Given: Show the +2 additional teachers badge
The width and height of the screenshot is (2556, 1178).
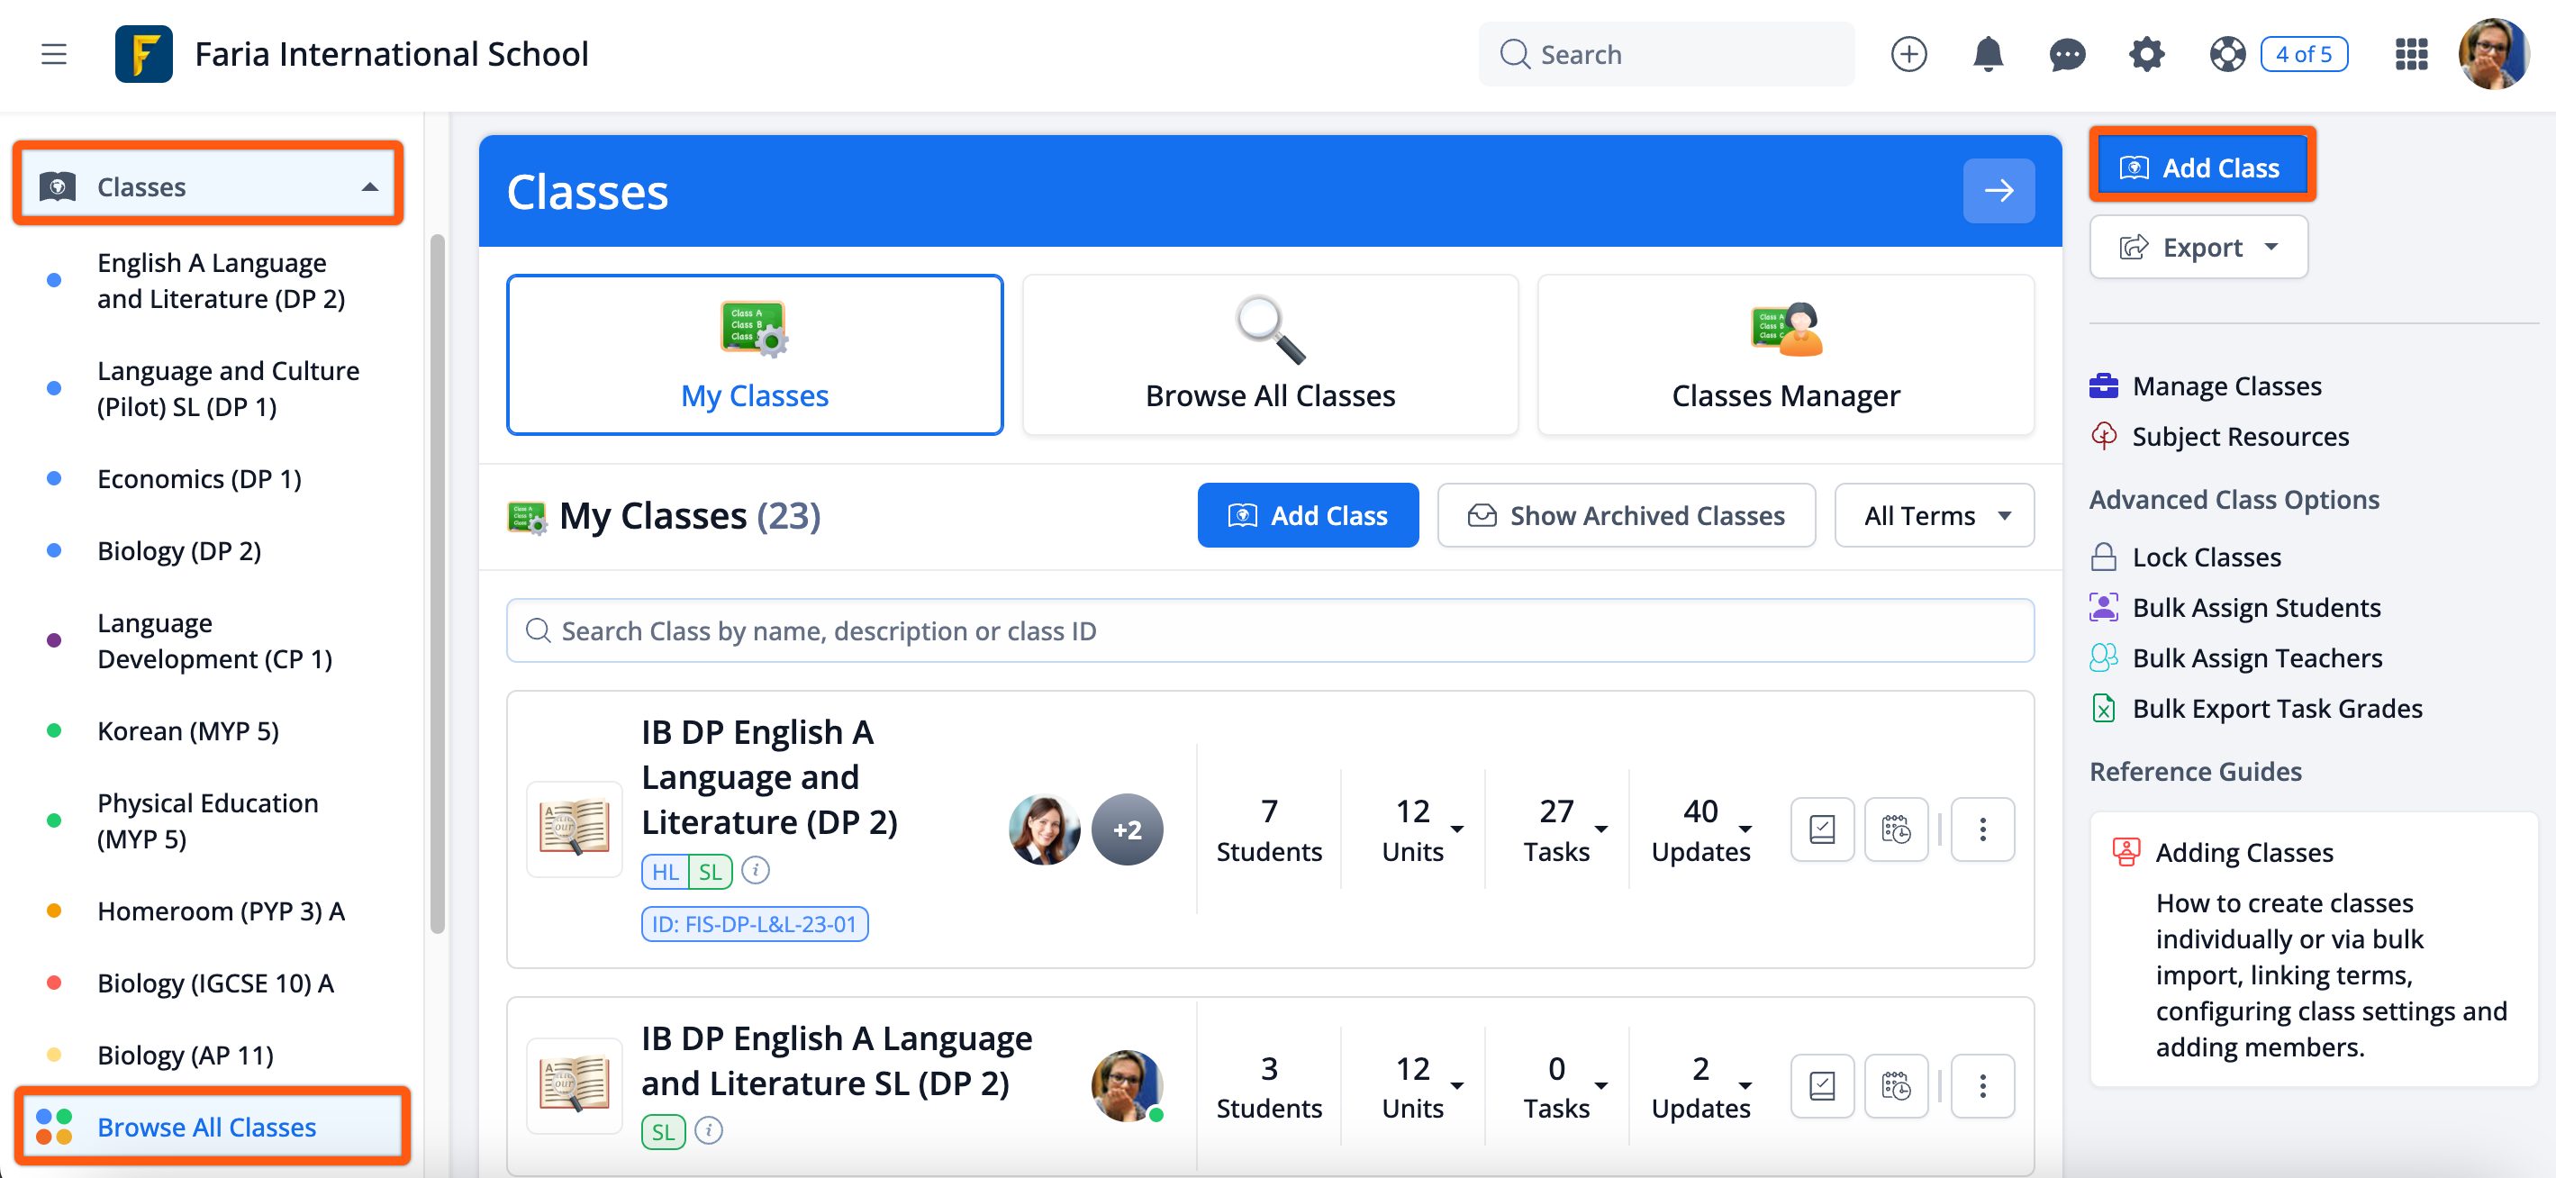Looking at the screenshot, I should pos(1126,829).
